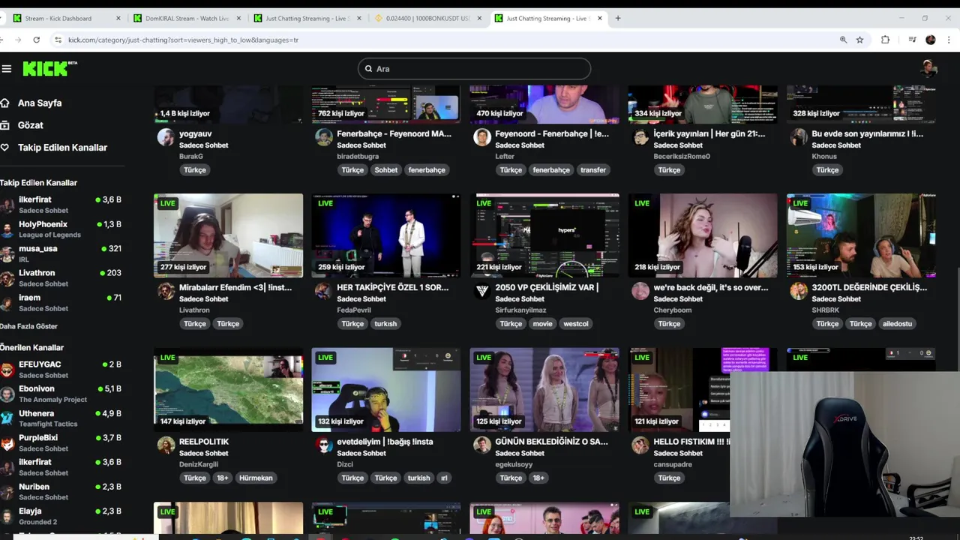The image size is (960, 540).
Task: Expand Daha Fazla Göster in followed channels
Action: pyautogui.click(x=28, y=326)
